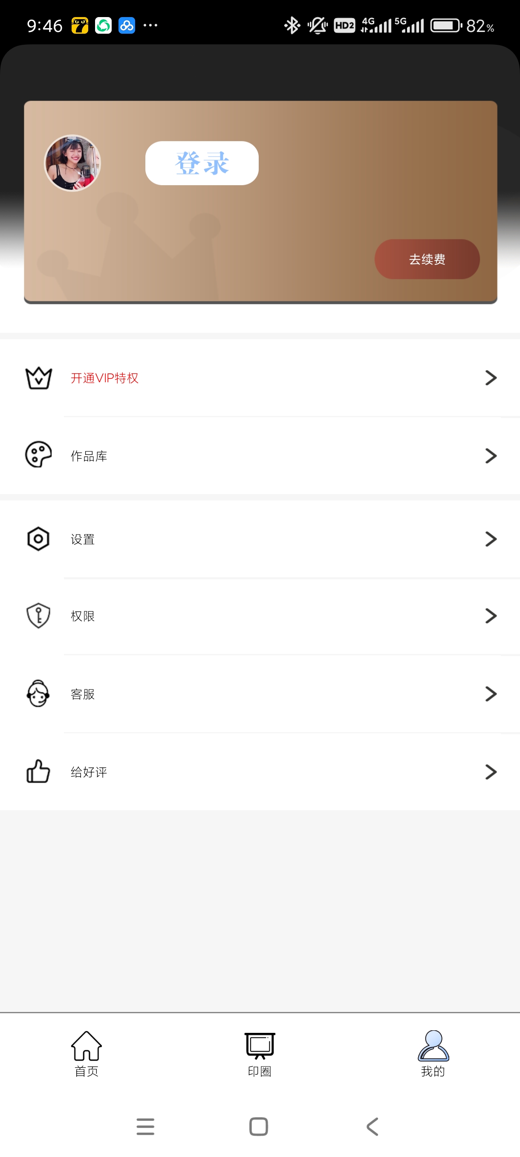Tap the 登录 login button
The image size is (520, 1157).
pyautogui.click(x=202, y=163)
